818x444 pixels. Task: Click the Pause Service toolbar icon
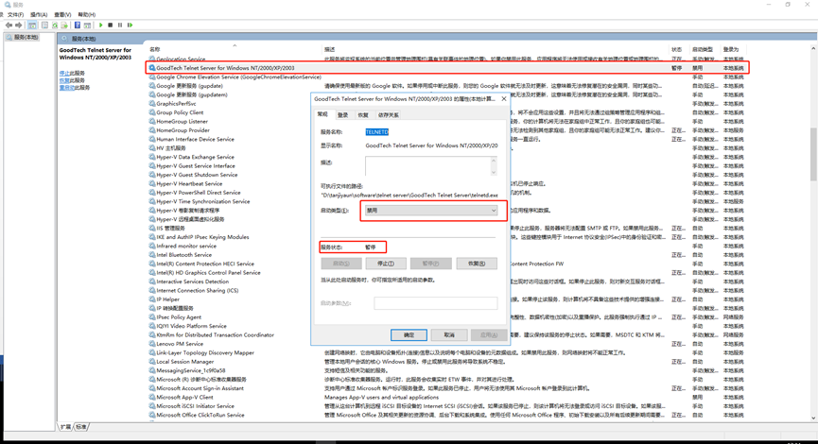120,25
